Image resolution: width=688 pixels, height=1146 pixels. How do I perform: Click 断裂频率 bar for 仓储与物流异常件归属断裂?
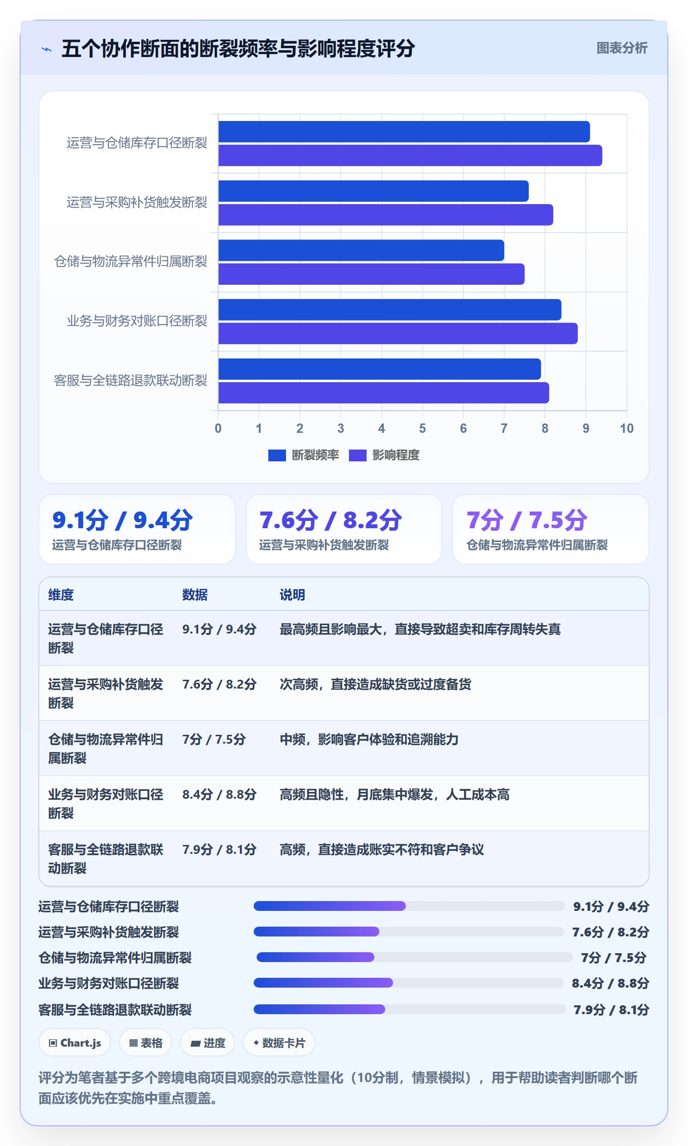click(361, 250)
